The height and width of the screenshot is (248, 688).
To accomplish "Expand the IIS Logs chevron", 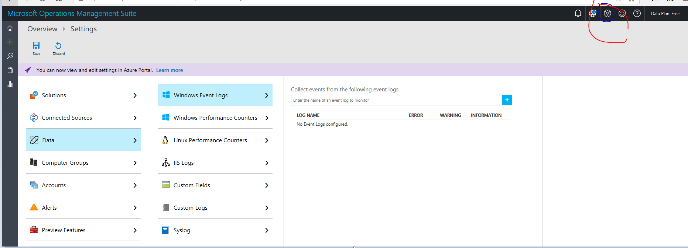I will click(x=267, y=163).
